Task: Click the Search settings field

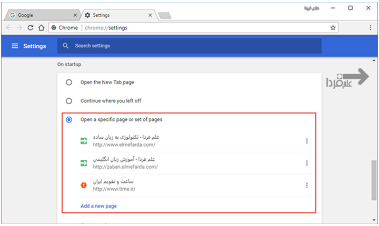Action: pyautogui.click(x=195, y=46)
